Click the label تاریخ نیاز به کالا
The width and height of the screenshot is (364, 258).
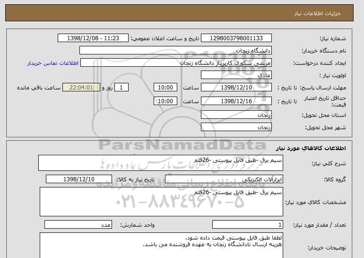click(x=136, y=179)
